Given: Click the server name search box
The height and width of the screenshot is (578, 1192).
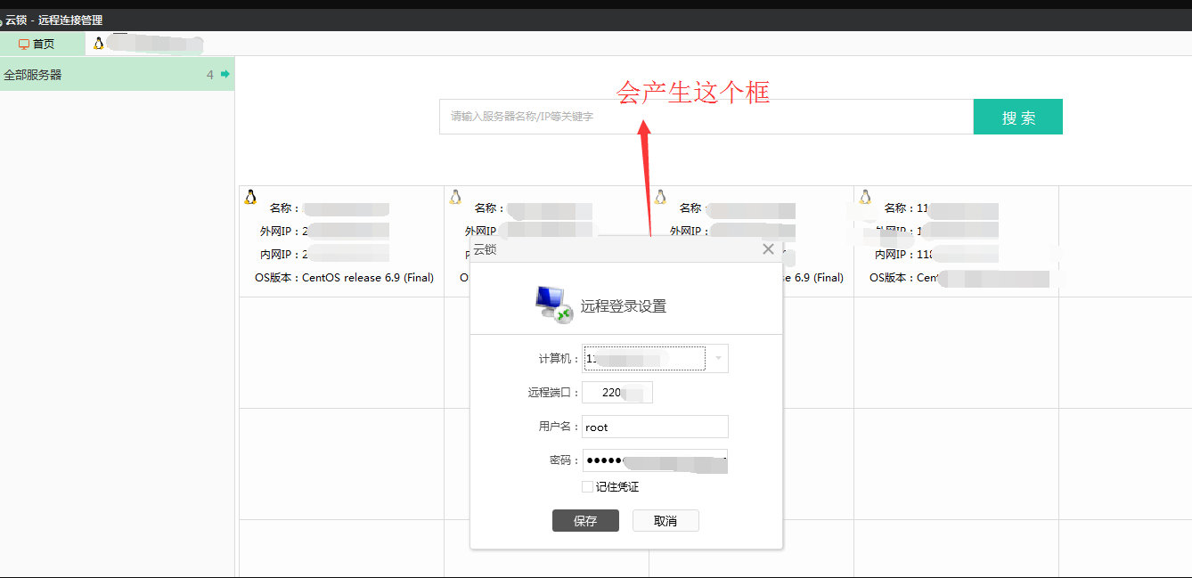Looking at the screenshot, I should click(x=705, y=117).
